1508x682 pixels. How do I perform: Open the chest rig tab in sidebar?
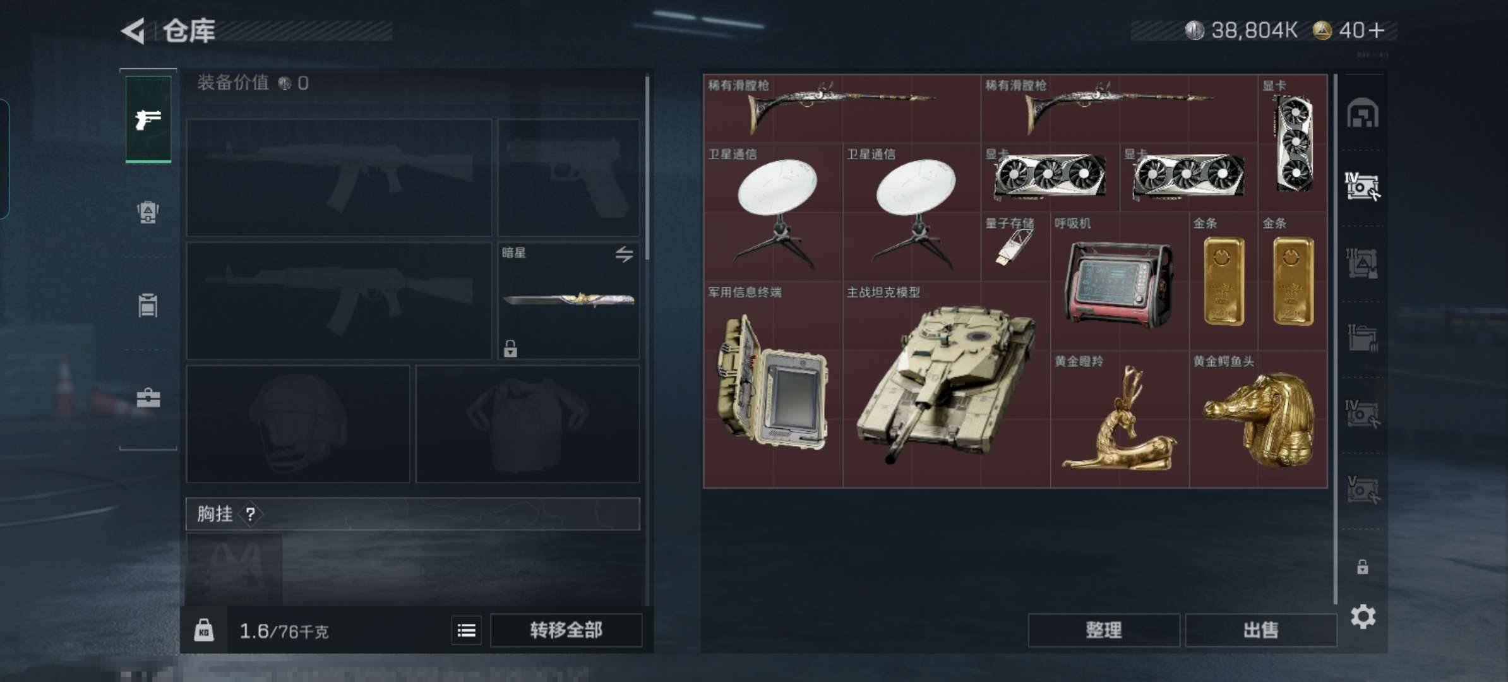(148, 305)
